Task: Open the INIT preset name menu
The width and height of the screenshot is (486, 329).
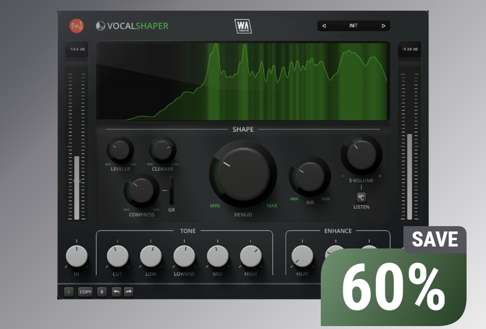Action: 353,26
